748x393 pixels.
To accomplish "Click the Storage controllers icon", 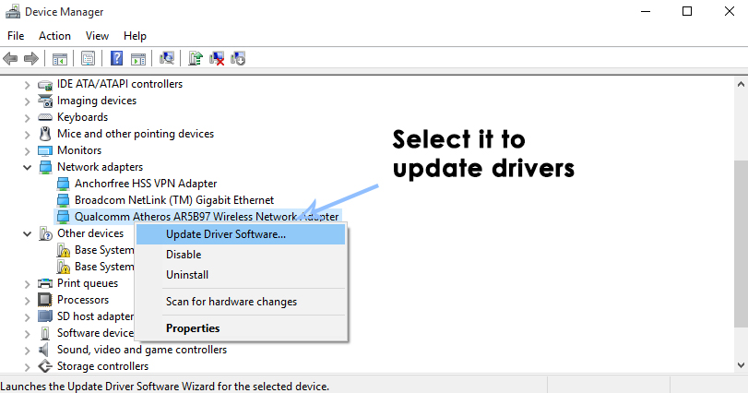I will coord(45,366).
